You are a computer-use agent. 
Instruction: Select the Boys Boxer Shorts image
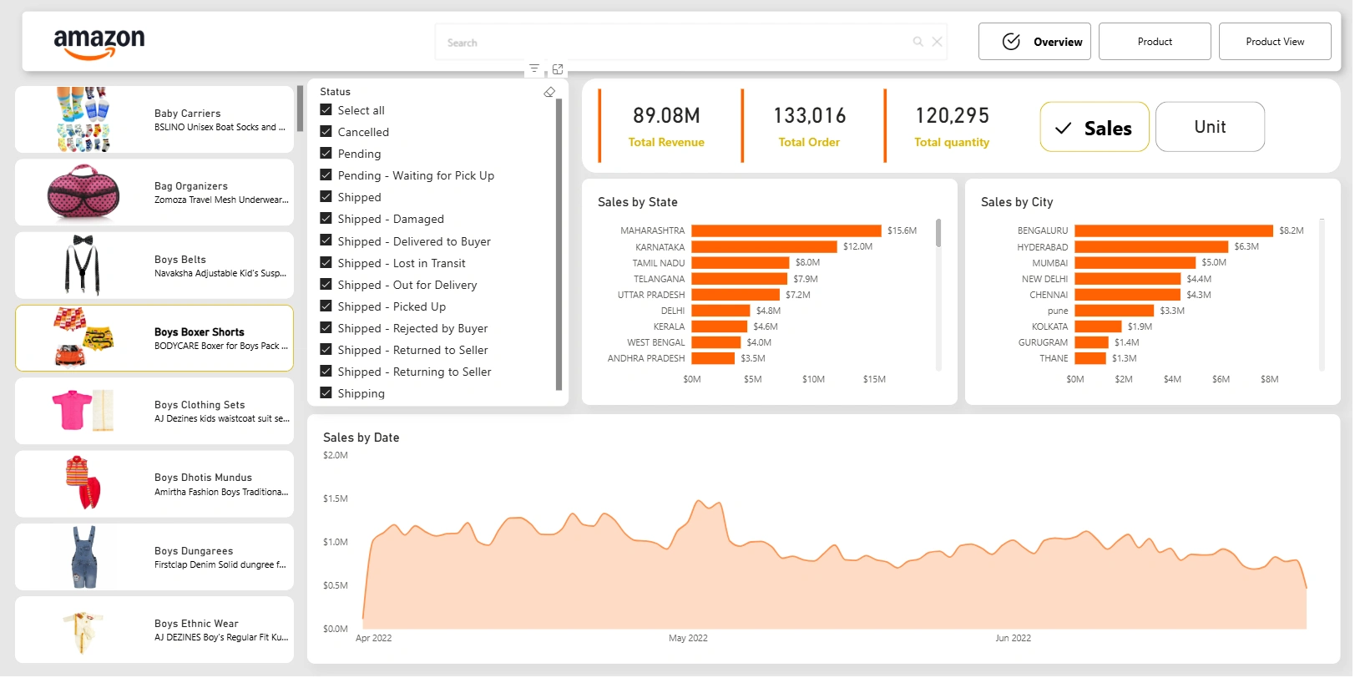[x=83, y=337]
